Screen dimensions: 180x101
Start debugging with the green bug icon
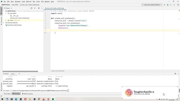(168, 5)
